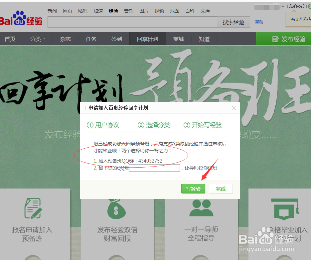Viewport: 311px width, 260px height.
Task: Go to 贴吧 from top bar
Action: 83,11
